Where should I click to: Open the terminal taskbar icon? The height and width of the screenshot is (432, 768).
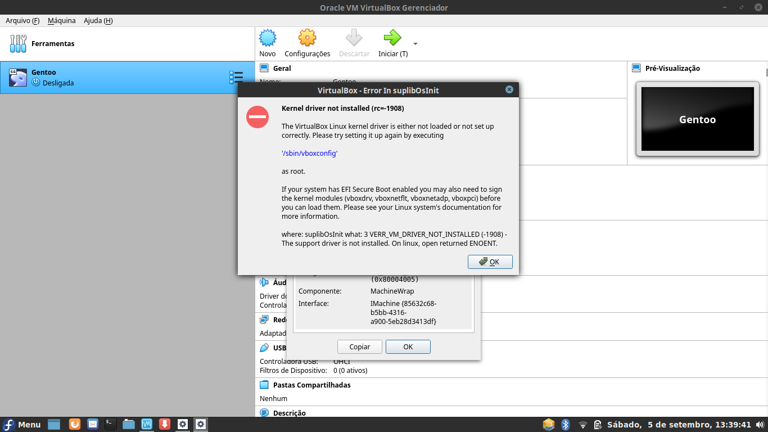coord(111,424)
